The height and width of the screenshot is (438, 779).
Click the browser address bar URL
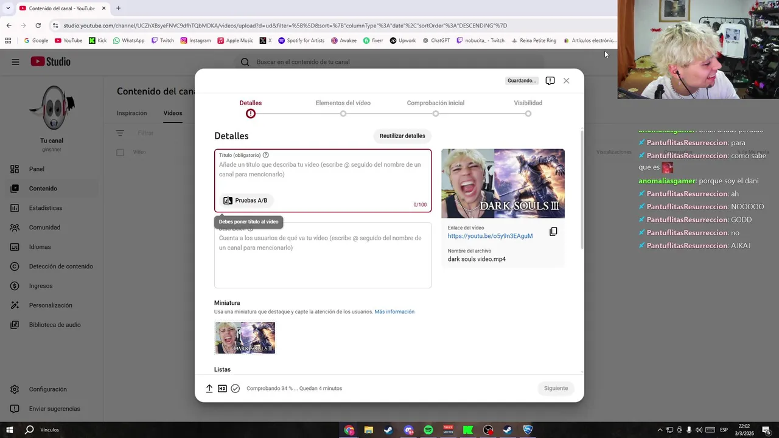(285, 26)
